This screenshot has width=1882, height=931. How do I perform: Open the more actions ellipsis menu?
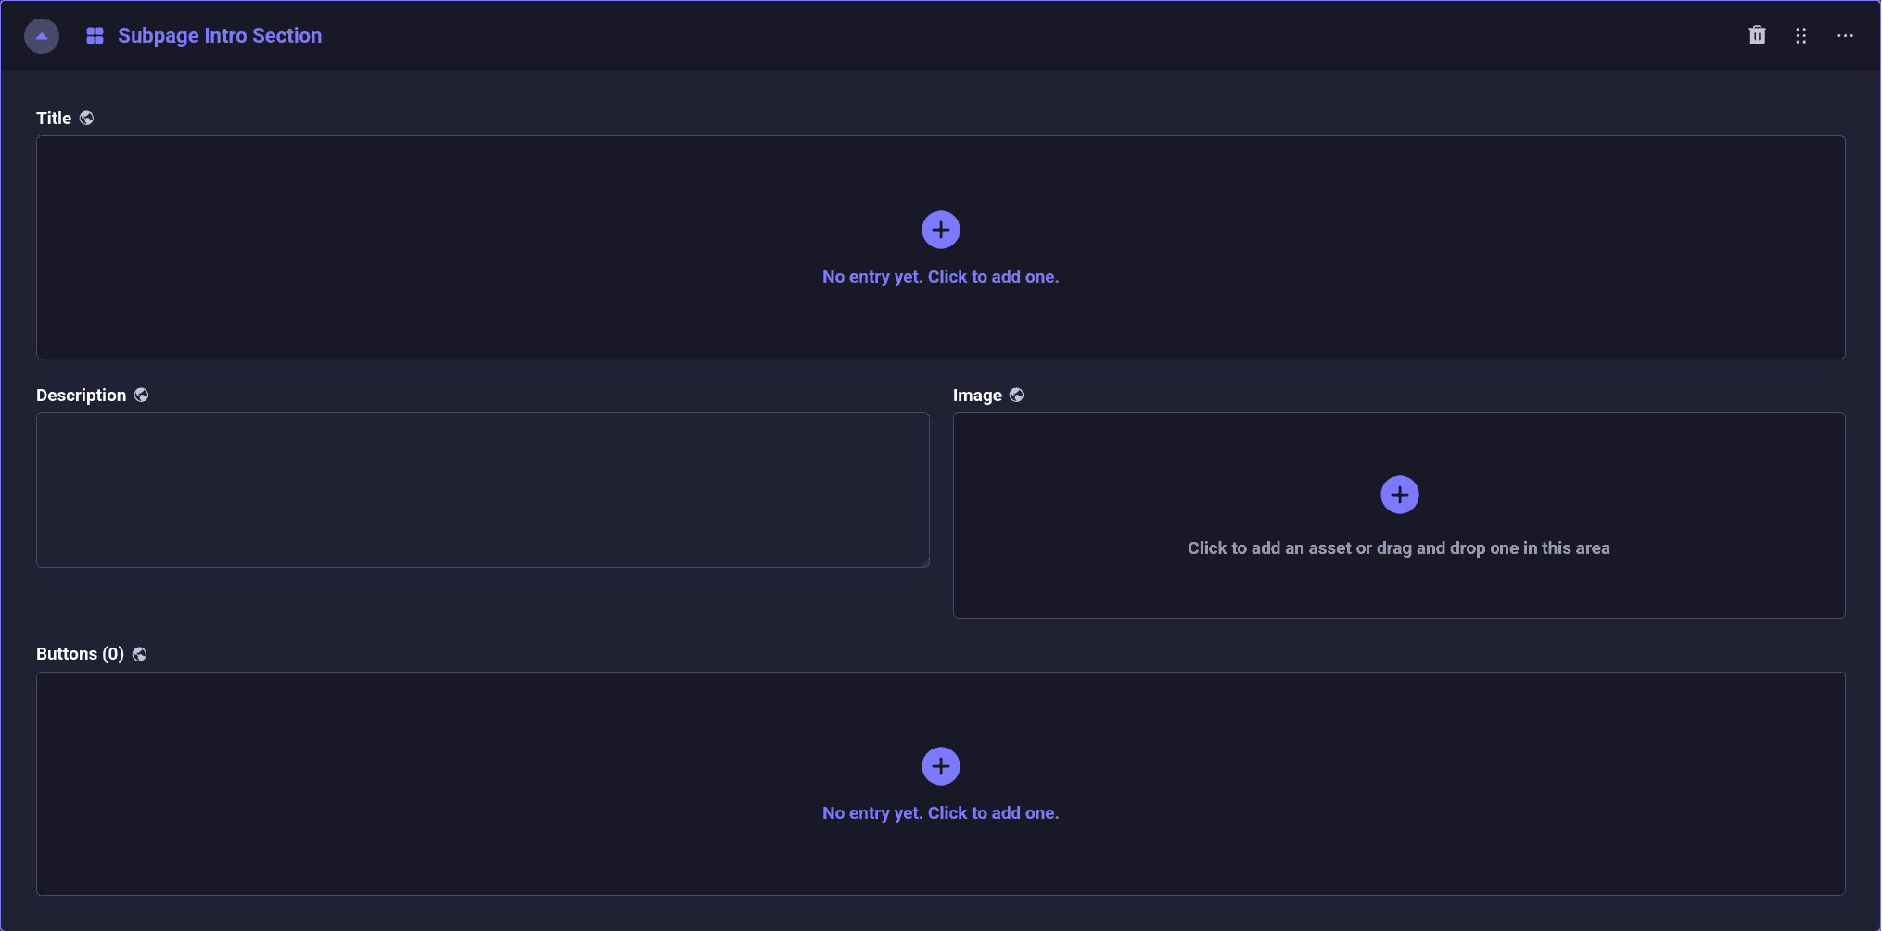pos(1845,36)
